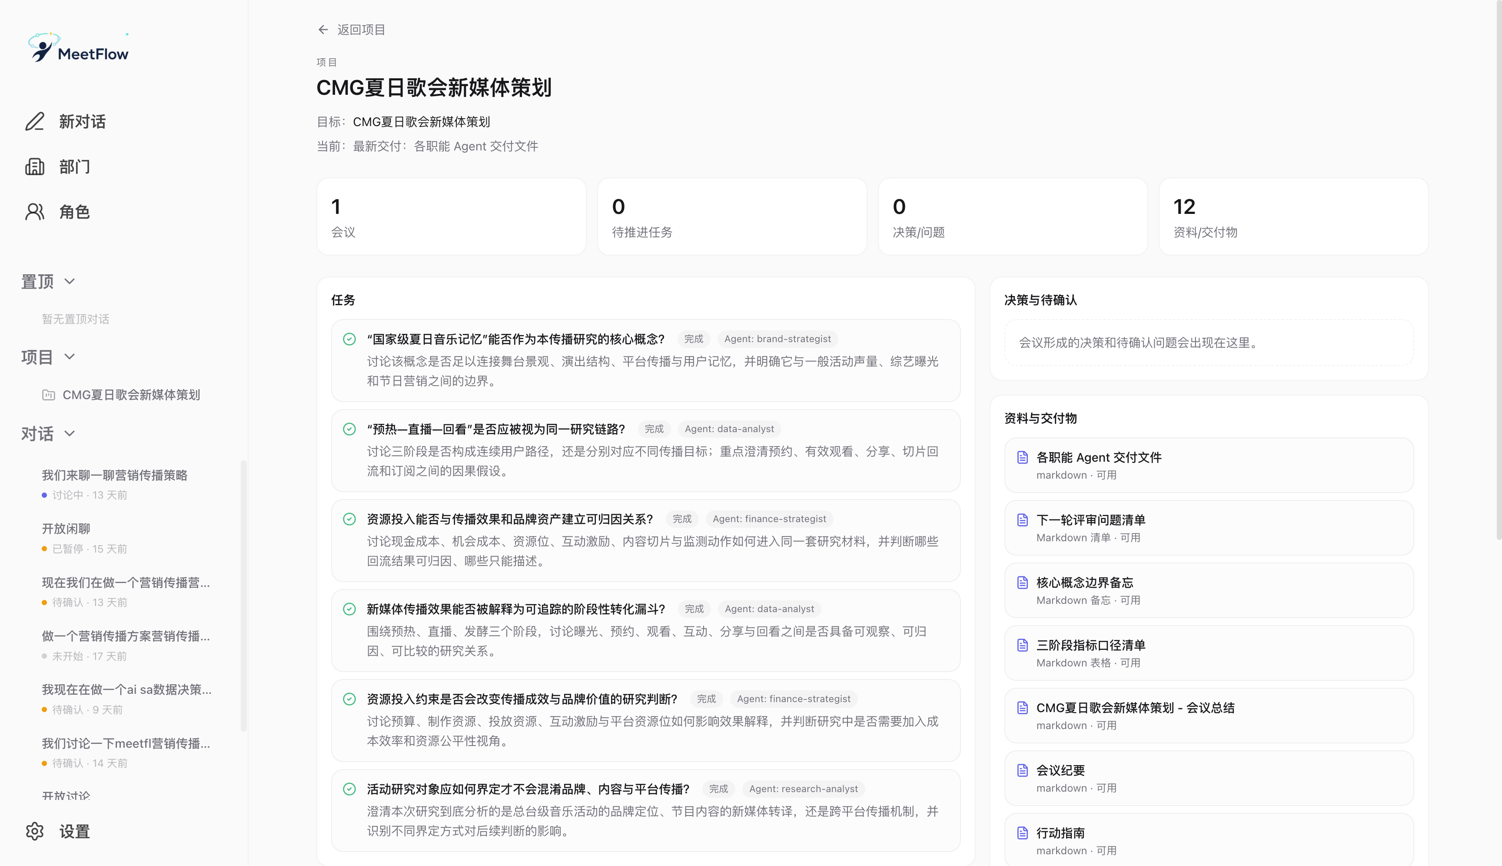Click the document icon for 核心概念边界备忘

click(1023, 582)
